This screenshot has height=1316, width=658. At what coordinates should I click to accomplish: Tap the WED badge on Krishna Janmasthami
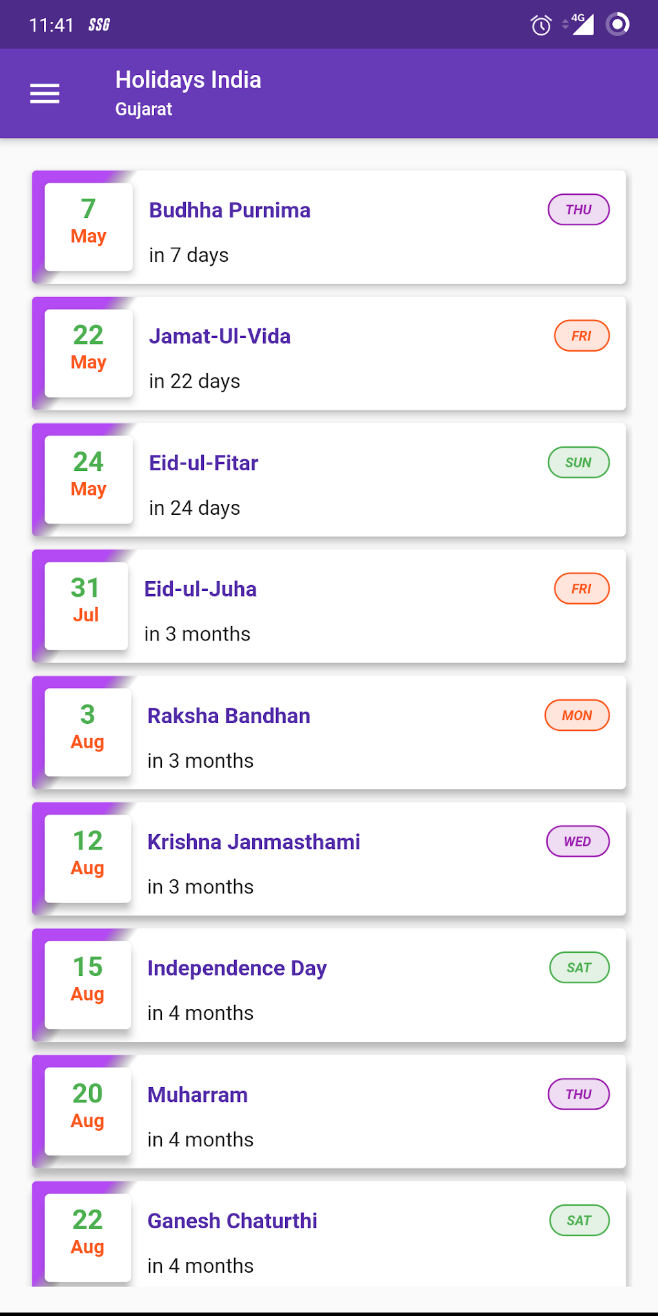pos(577,841)
